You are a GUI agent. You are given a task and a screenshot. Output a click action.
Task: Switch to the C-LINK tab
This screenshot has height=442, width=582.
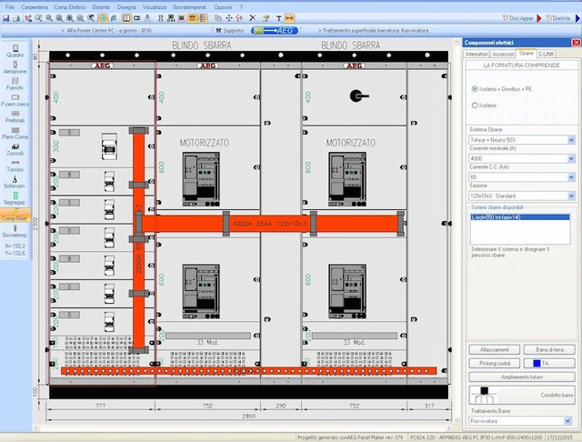pyautogui.click(x=546, y=55)
